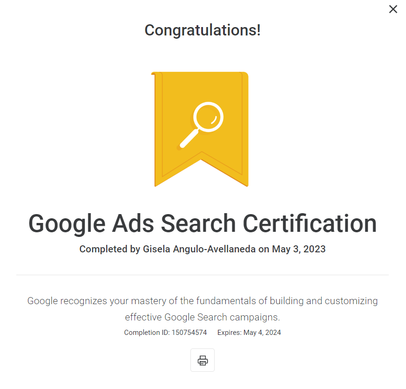Click the expiry date May 4, 2024

[x=262, y=333]
